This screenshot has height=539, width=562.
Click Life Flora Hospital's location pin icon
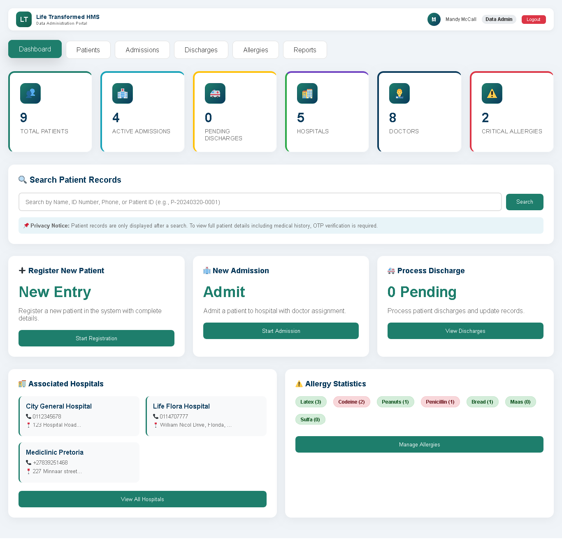point(156,425)
